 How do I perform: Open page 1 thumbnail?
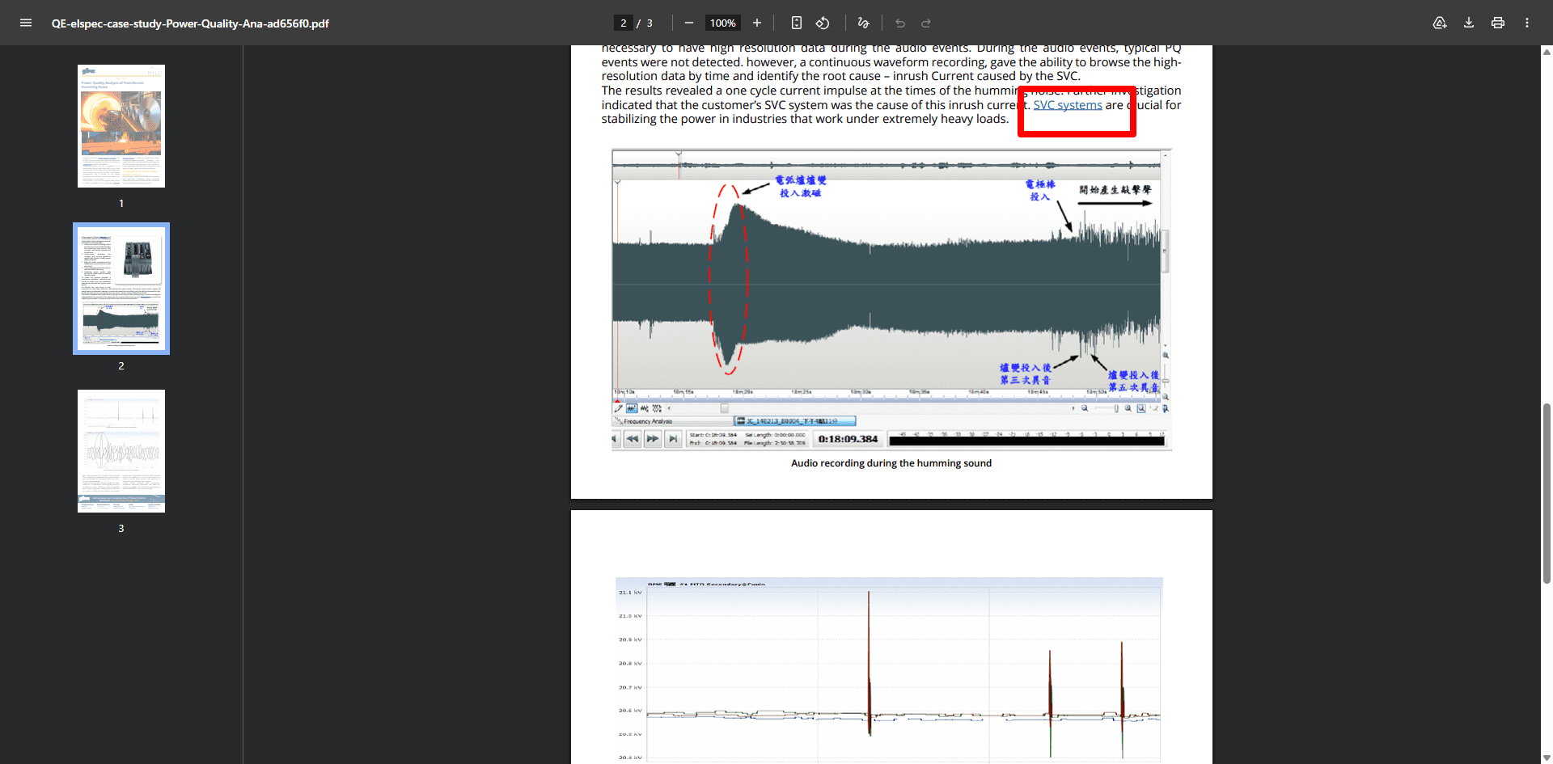click(x=121, y=126)
